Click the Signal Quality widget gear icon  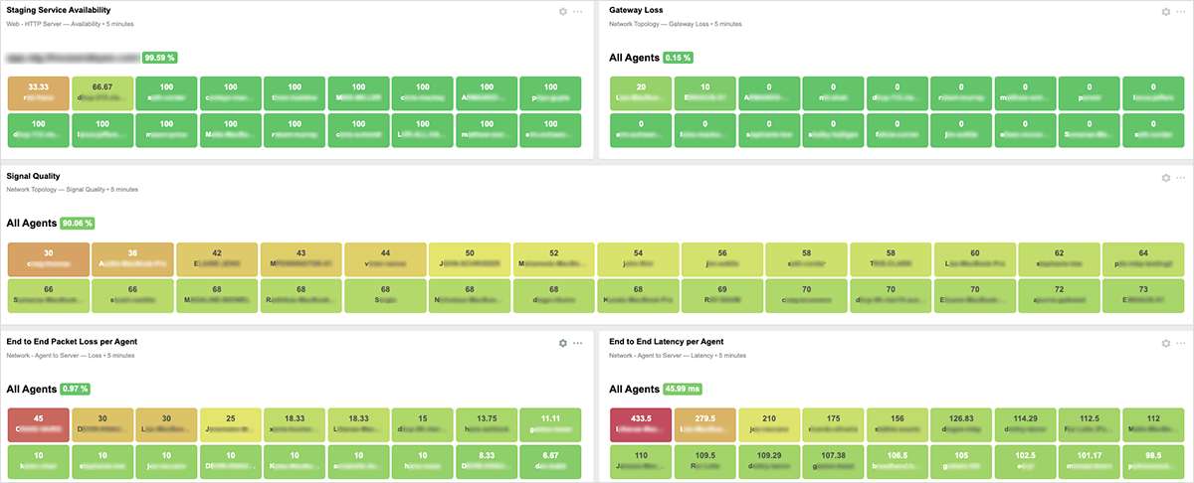point(1166,178)
